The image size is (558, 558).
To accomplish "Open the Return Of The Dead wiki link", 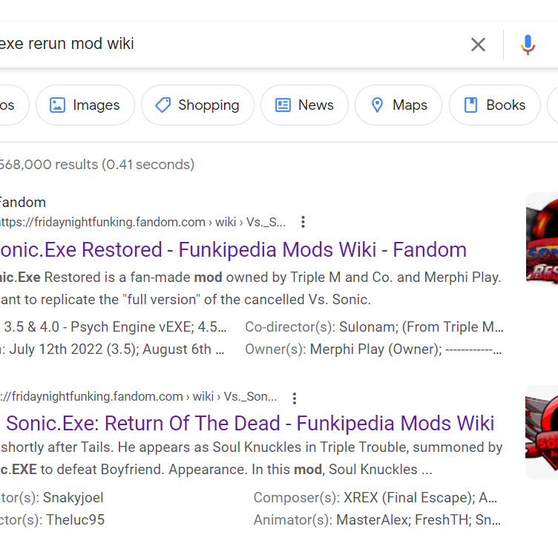I will click(249, 424).
